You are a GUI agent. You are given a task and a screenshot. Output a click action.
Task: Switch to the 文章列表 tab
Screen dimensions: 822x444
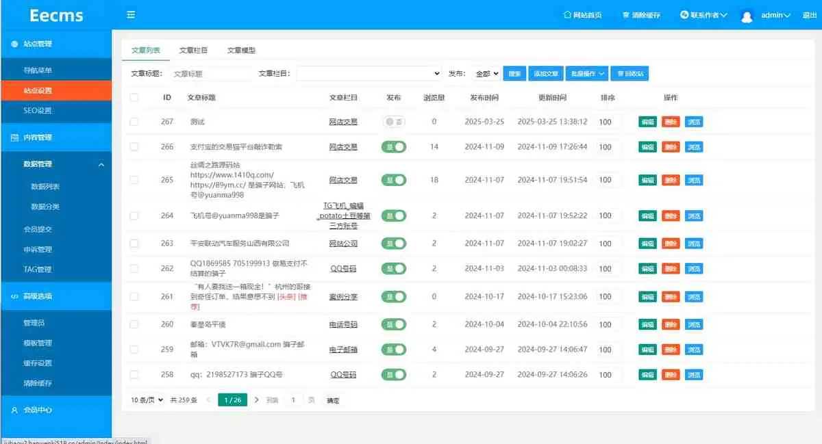(x=145, y=51)
